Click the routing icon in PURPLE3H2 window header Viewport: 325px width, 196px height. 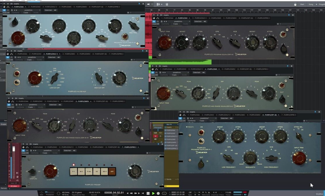[x=158, y=18]
